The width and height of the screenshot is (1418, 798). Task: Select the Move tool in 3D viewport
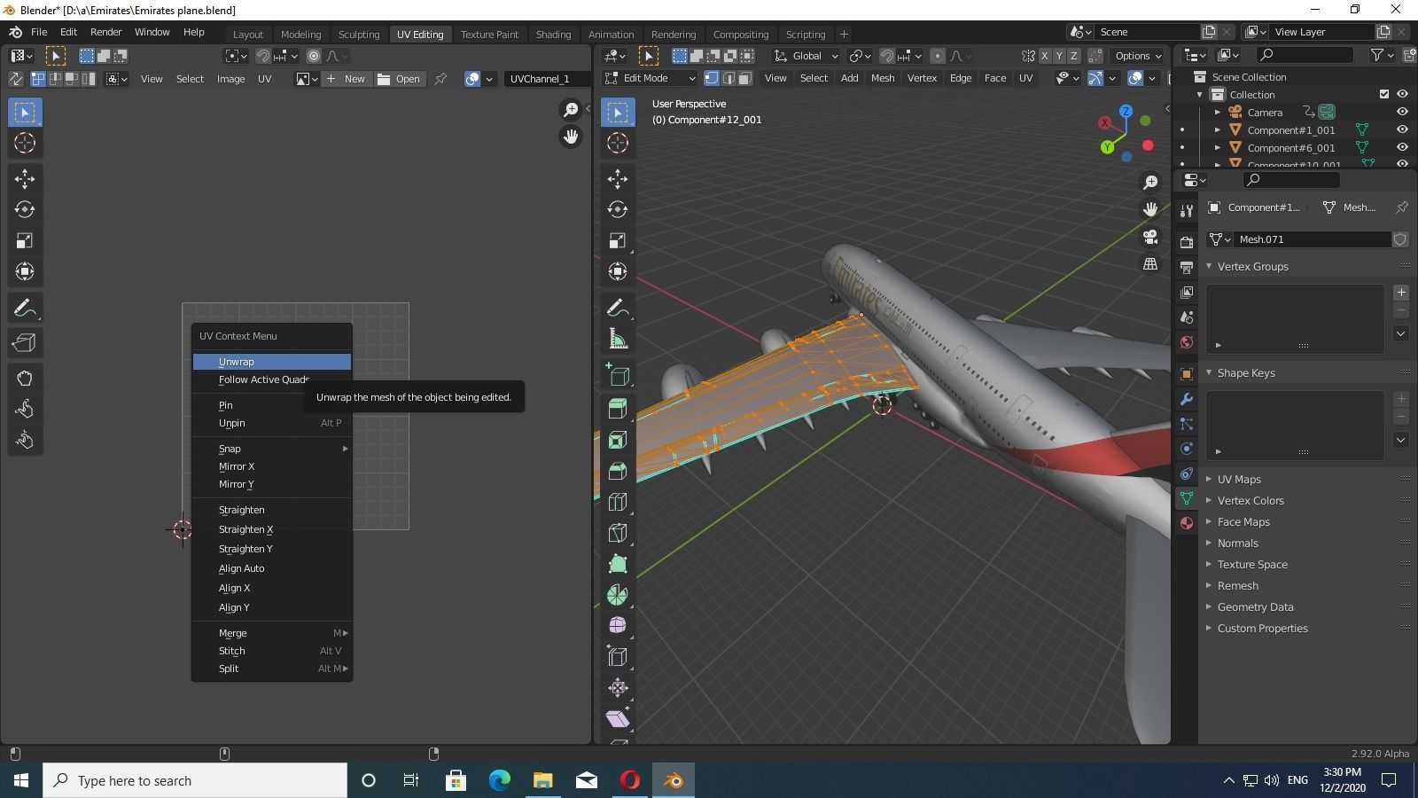[x=618, y=178]
